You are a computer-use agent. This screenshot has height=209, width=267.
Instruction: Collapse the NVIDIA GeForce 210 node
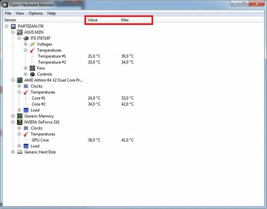(13, 122)
